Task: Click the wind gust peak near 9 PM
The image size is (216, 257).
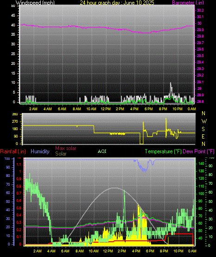Action: (171, 83)
